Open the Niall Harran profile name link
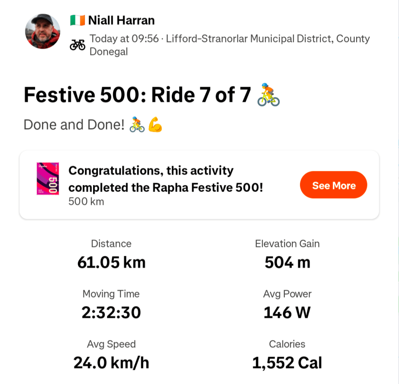Image resolution: width=399 pixels, height=384 pixels. [121, 20]
